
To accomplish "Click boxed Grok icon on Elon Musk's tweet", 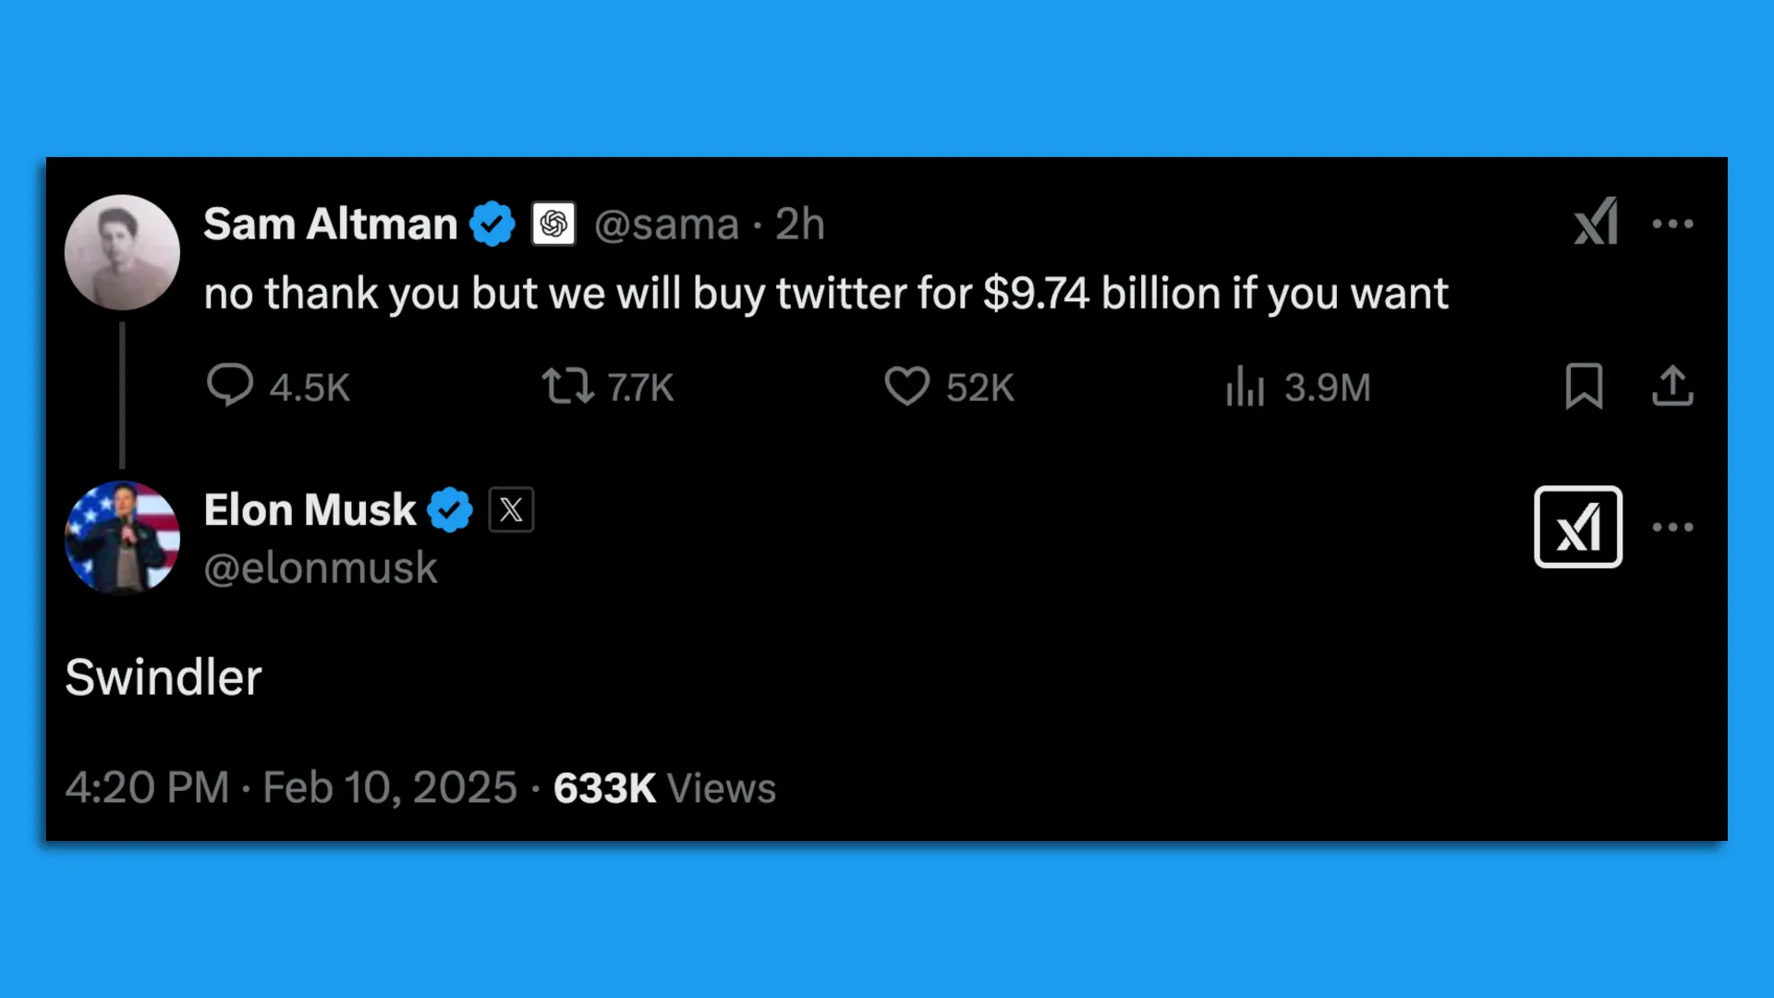I will pos(1578,527).
